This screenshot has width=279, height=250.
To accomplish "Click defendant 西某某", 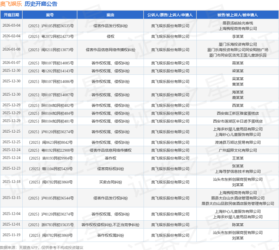I will 238,105.
